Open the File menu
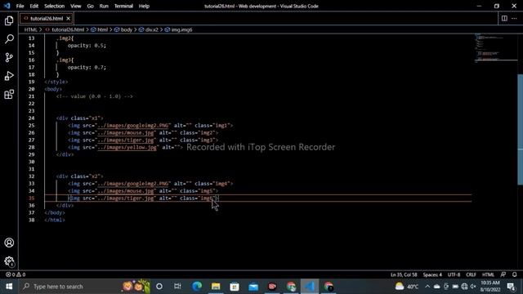This screenshot has height=294, width=523. (x=20, y=6)
